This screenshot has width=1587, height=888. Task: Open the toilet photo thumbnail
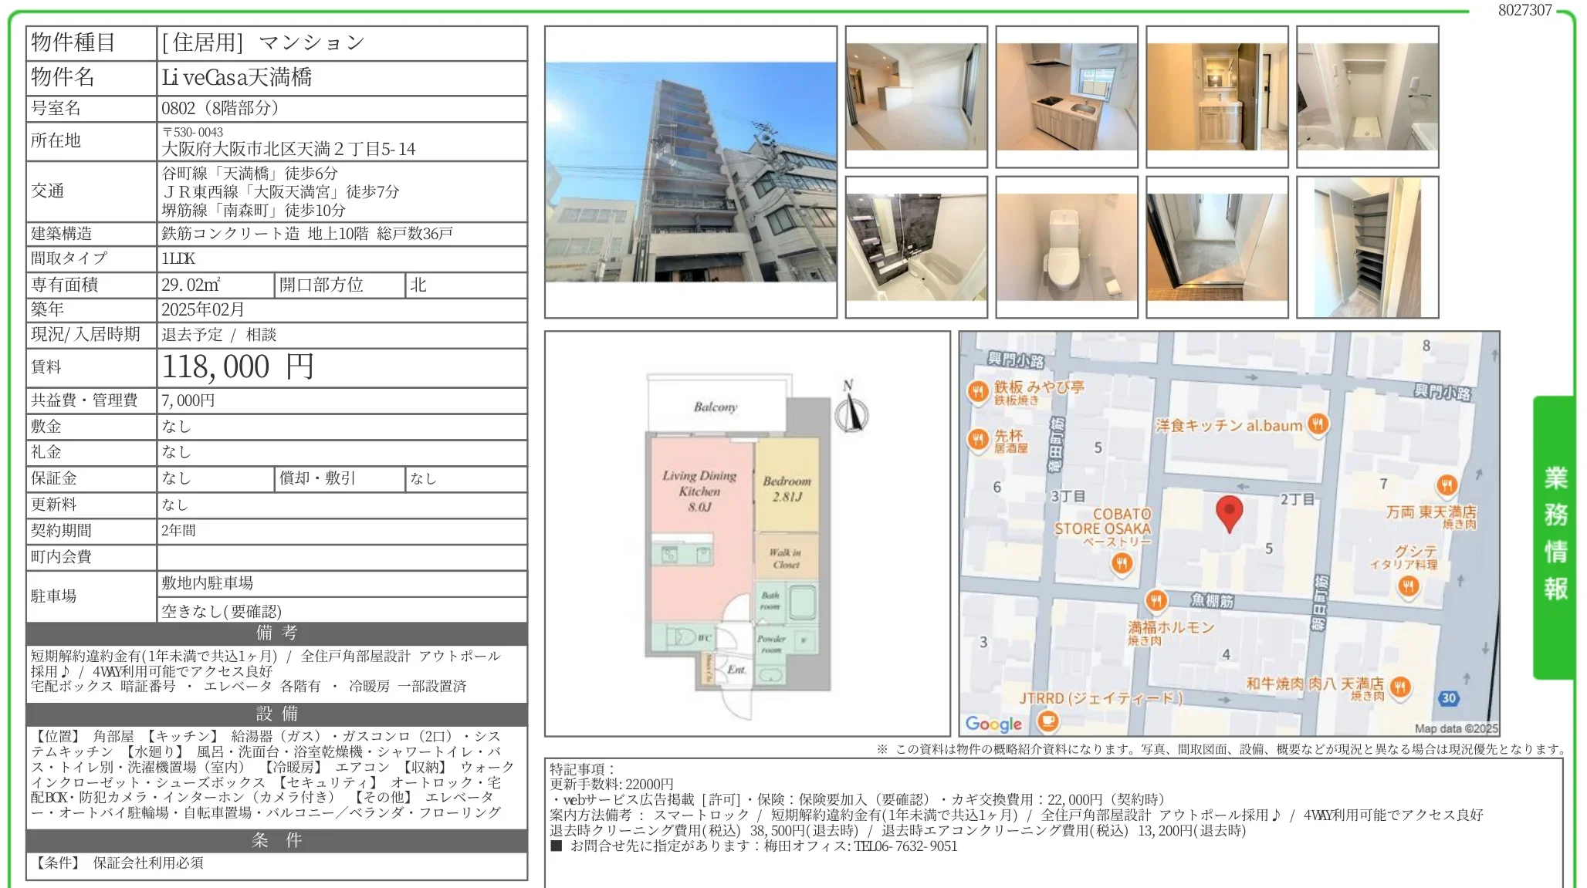tap(1067, 248)
